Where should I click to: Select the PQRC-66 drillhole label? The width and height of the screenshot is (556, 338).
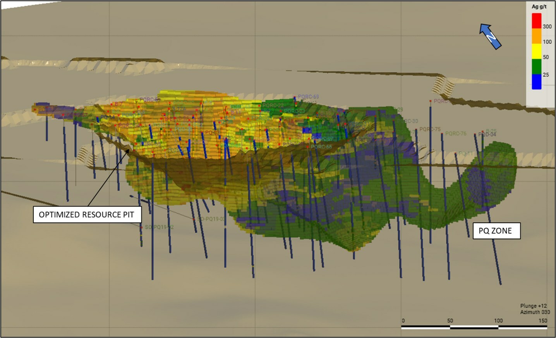click(x=321, y=147)
